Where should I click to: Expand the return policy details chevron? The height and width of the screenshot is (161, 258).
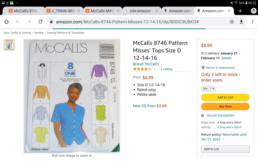click(x=223, y=139)
